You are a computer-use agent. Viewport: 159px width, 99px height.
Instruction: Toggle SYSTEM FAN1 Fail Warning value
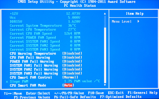(x=72, y=65)
